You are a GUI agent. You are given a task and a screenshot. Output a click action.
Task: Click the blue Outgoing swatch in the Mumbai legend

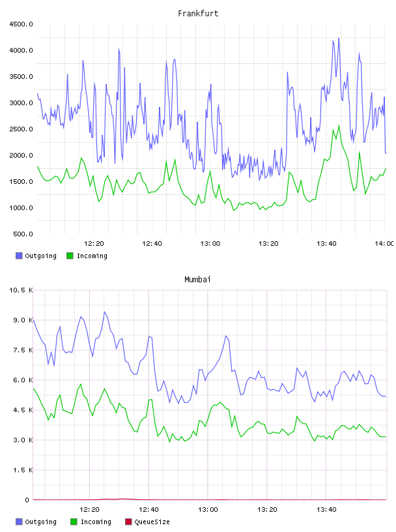tap(19, 522)
